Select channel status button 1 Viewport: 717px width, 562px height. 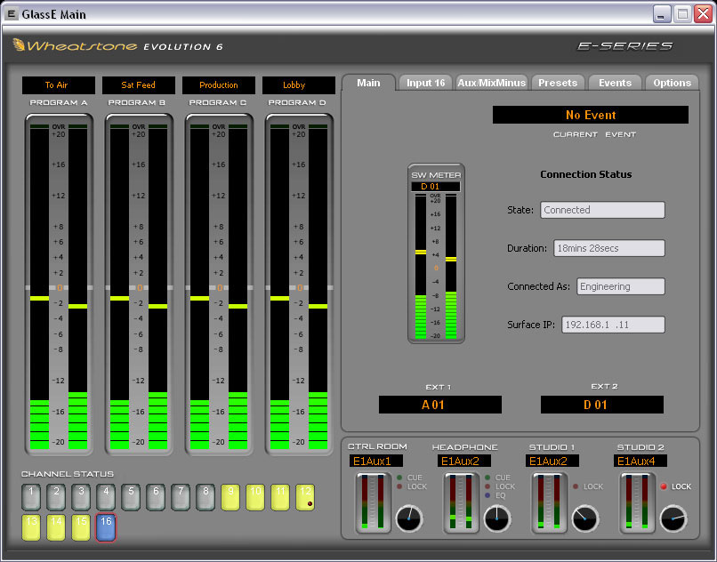(x=31, y=497)
